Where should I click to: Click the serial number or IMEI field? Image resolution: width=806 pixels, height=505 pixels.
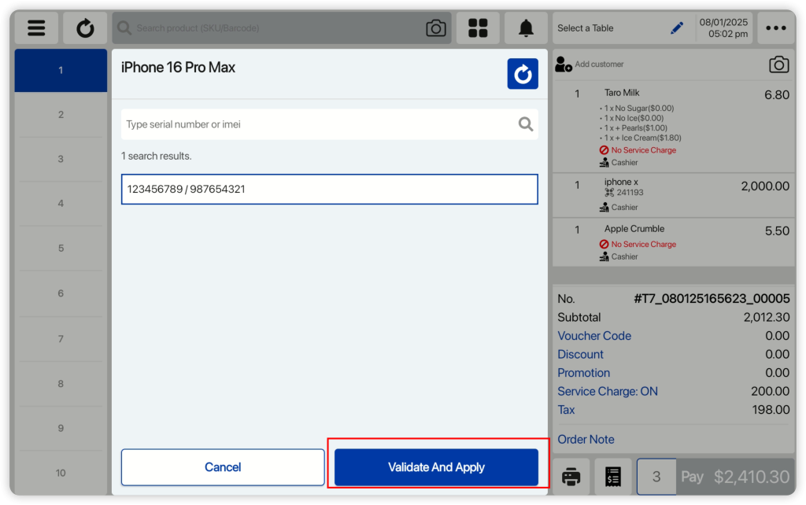(x=315, y=124)
